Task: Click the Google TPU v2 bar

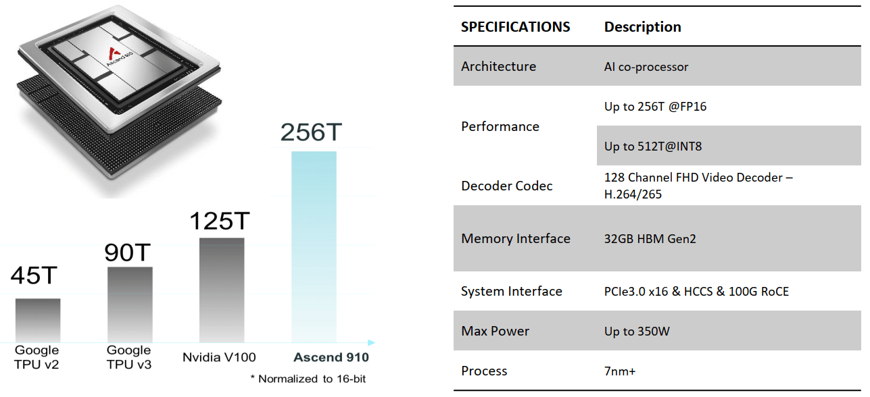Action: pos(38,320)
